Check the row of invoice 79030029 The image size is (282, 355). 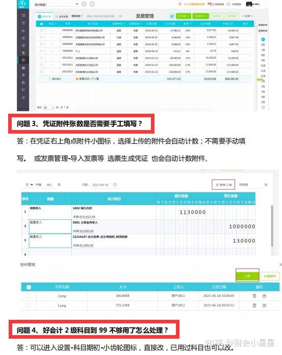coord(41,51)
